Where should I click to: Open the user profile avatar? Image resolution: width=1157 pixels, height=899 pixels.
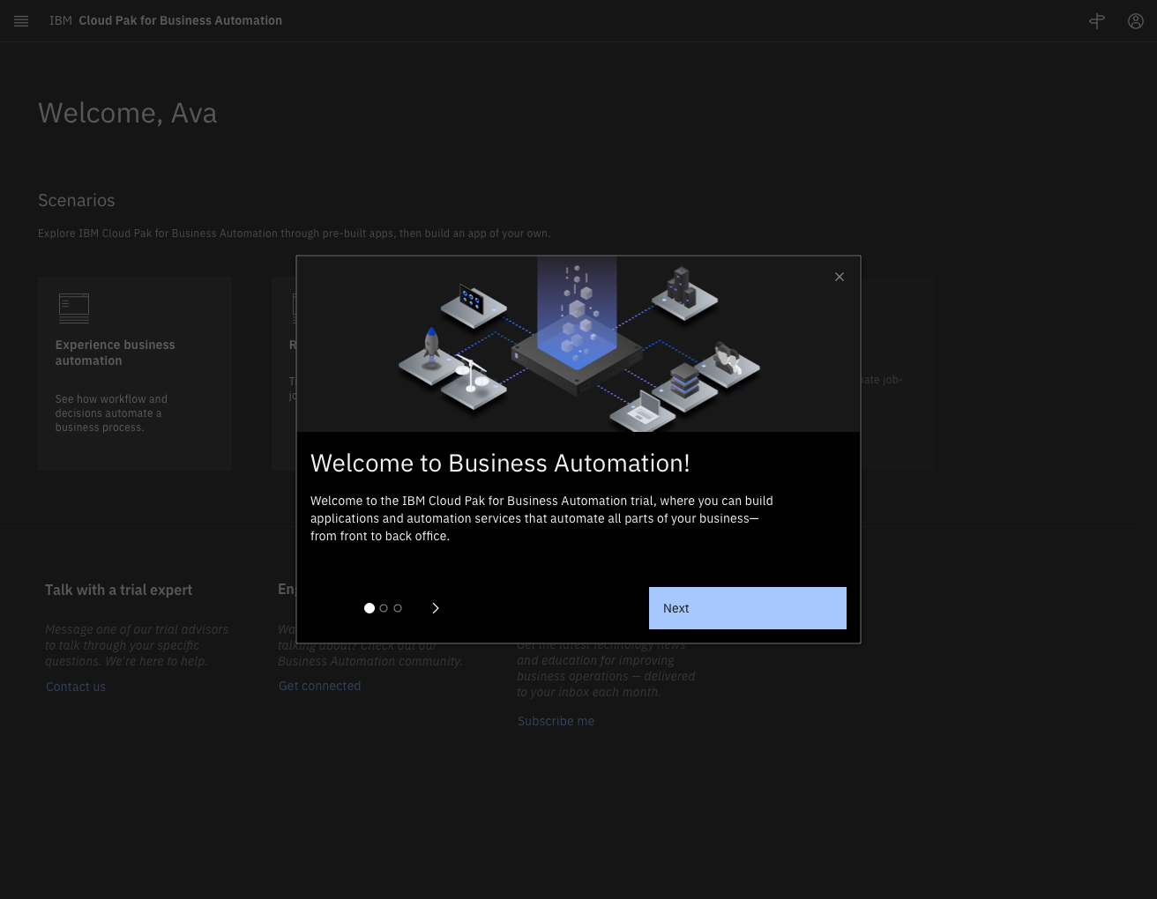pos(1136,21)
